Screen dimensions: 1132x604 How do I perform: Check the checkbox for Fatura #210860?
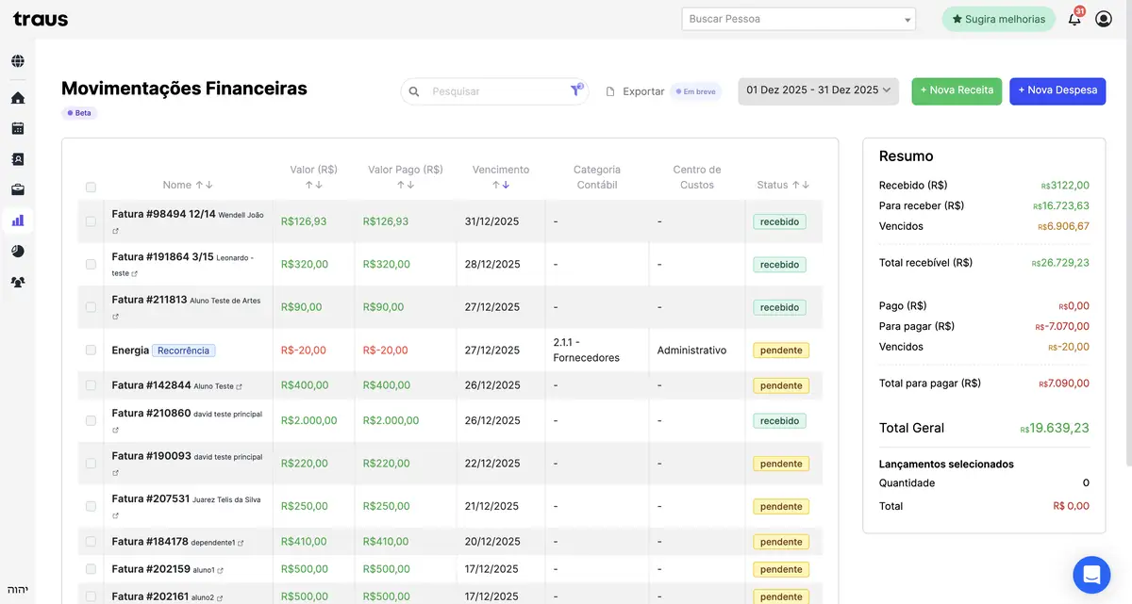[x=91, y=420]
